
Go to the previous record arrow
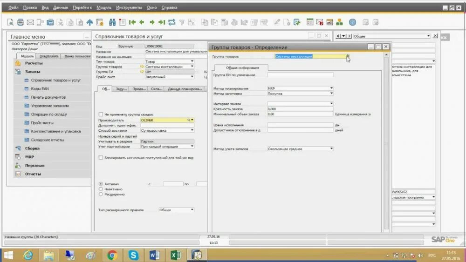(x=142, y=22)
